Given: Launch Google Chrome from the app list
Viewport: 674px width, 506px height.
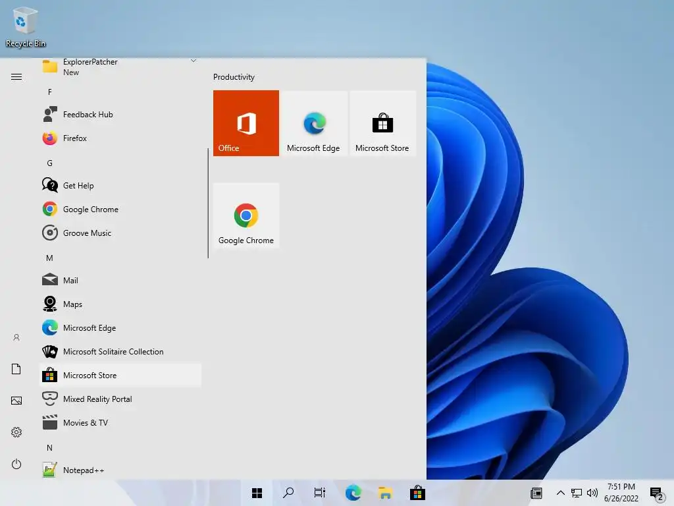Looking at the screenshot, I should click(x=120, y=209).
